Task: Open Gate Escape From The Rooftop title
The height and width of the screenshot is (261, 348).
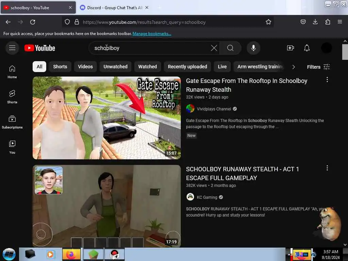Action: point(247,85)
